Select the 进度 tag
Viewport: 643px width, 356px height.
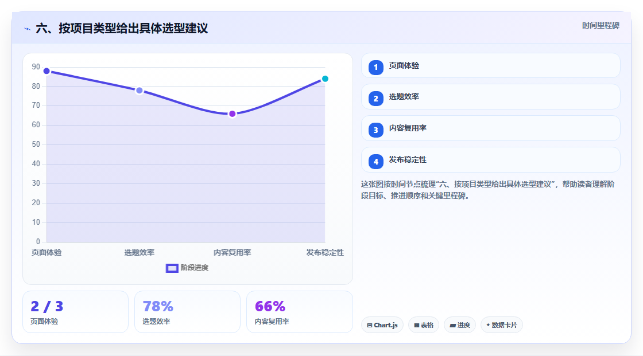460,325
